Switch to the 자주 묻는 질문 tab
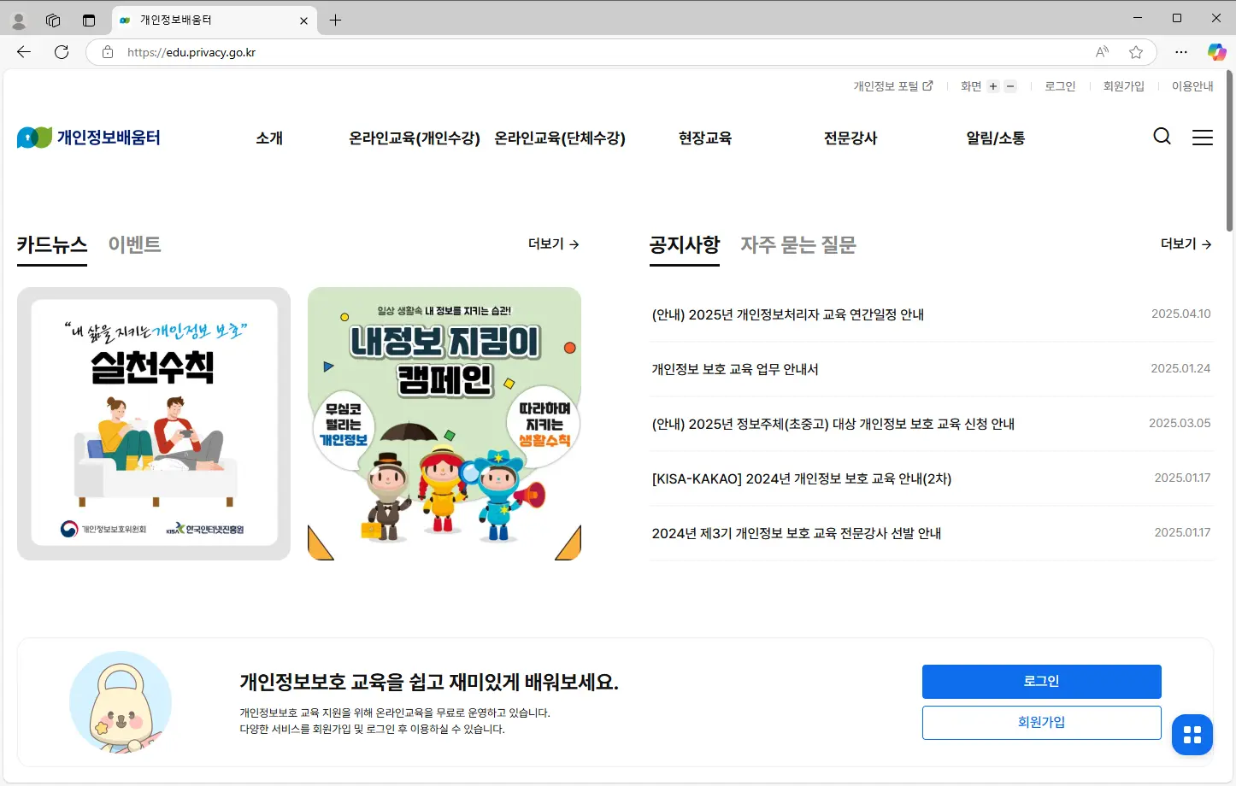This screenshot has width=1236, height=786. pyautogui.click(x=797, y=245)
